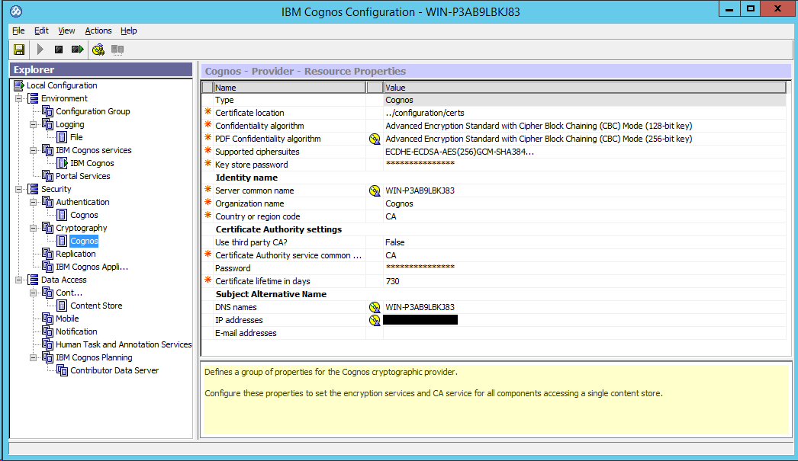Click the Restart service toolbar icon

click(77, 50)
